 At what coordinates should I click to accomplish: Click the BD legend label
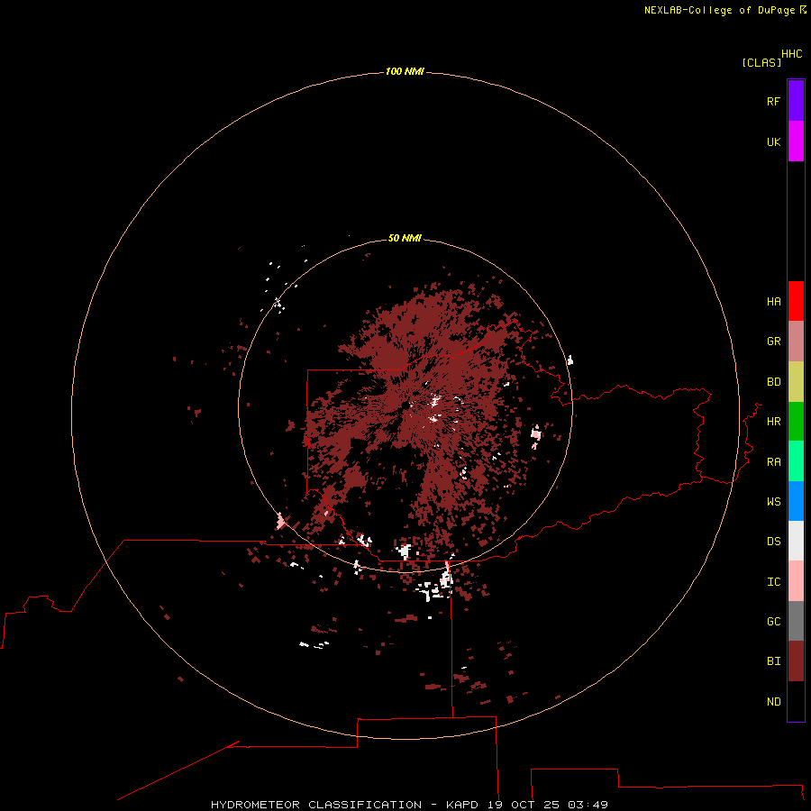[x=773, y=382]
